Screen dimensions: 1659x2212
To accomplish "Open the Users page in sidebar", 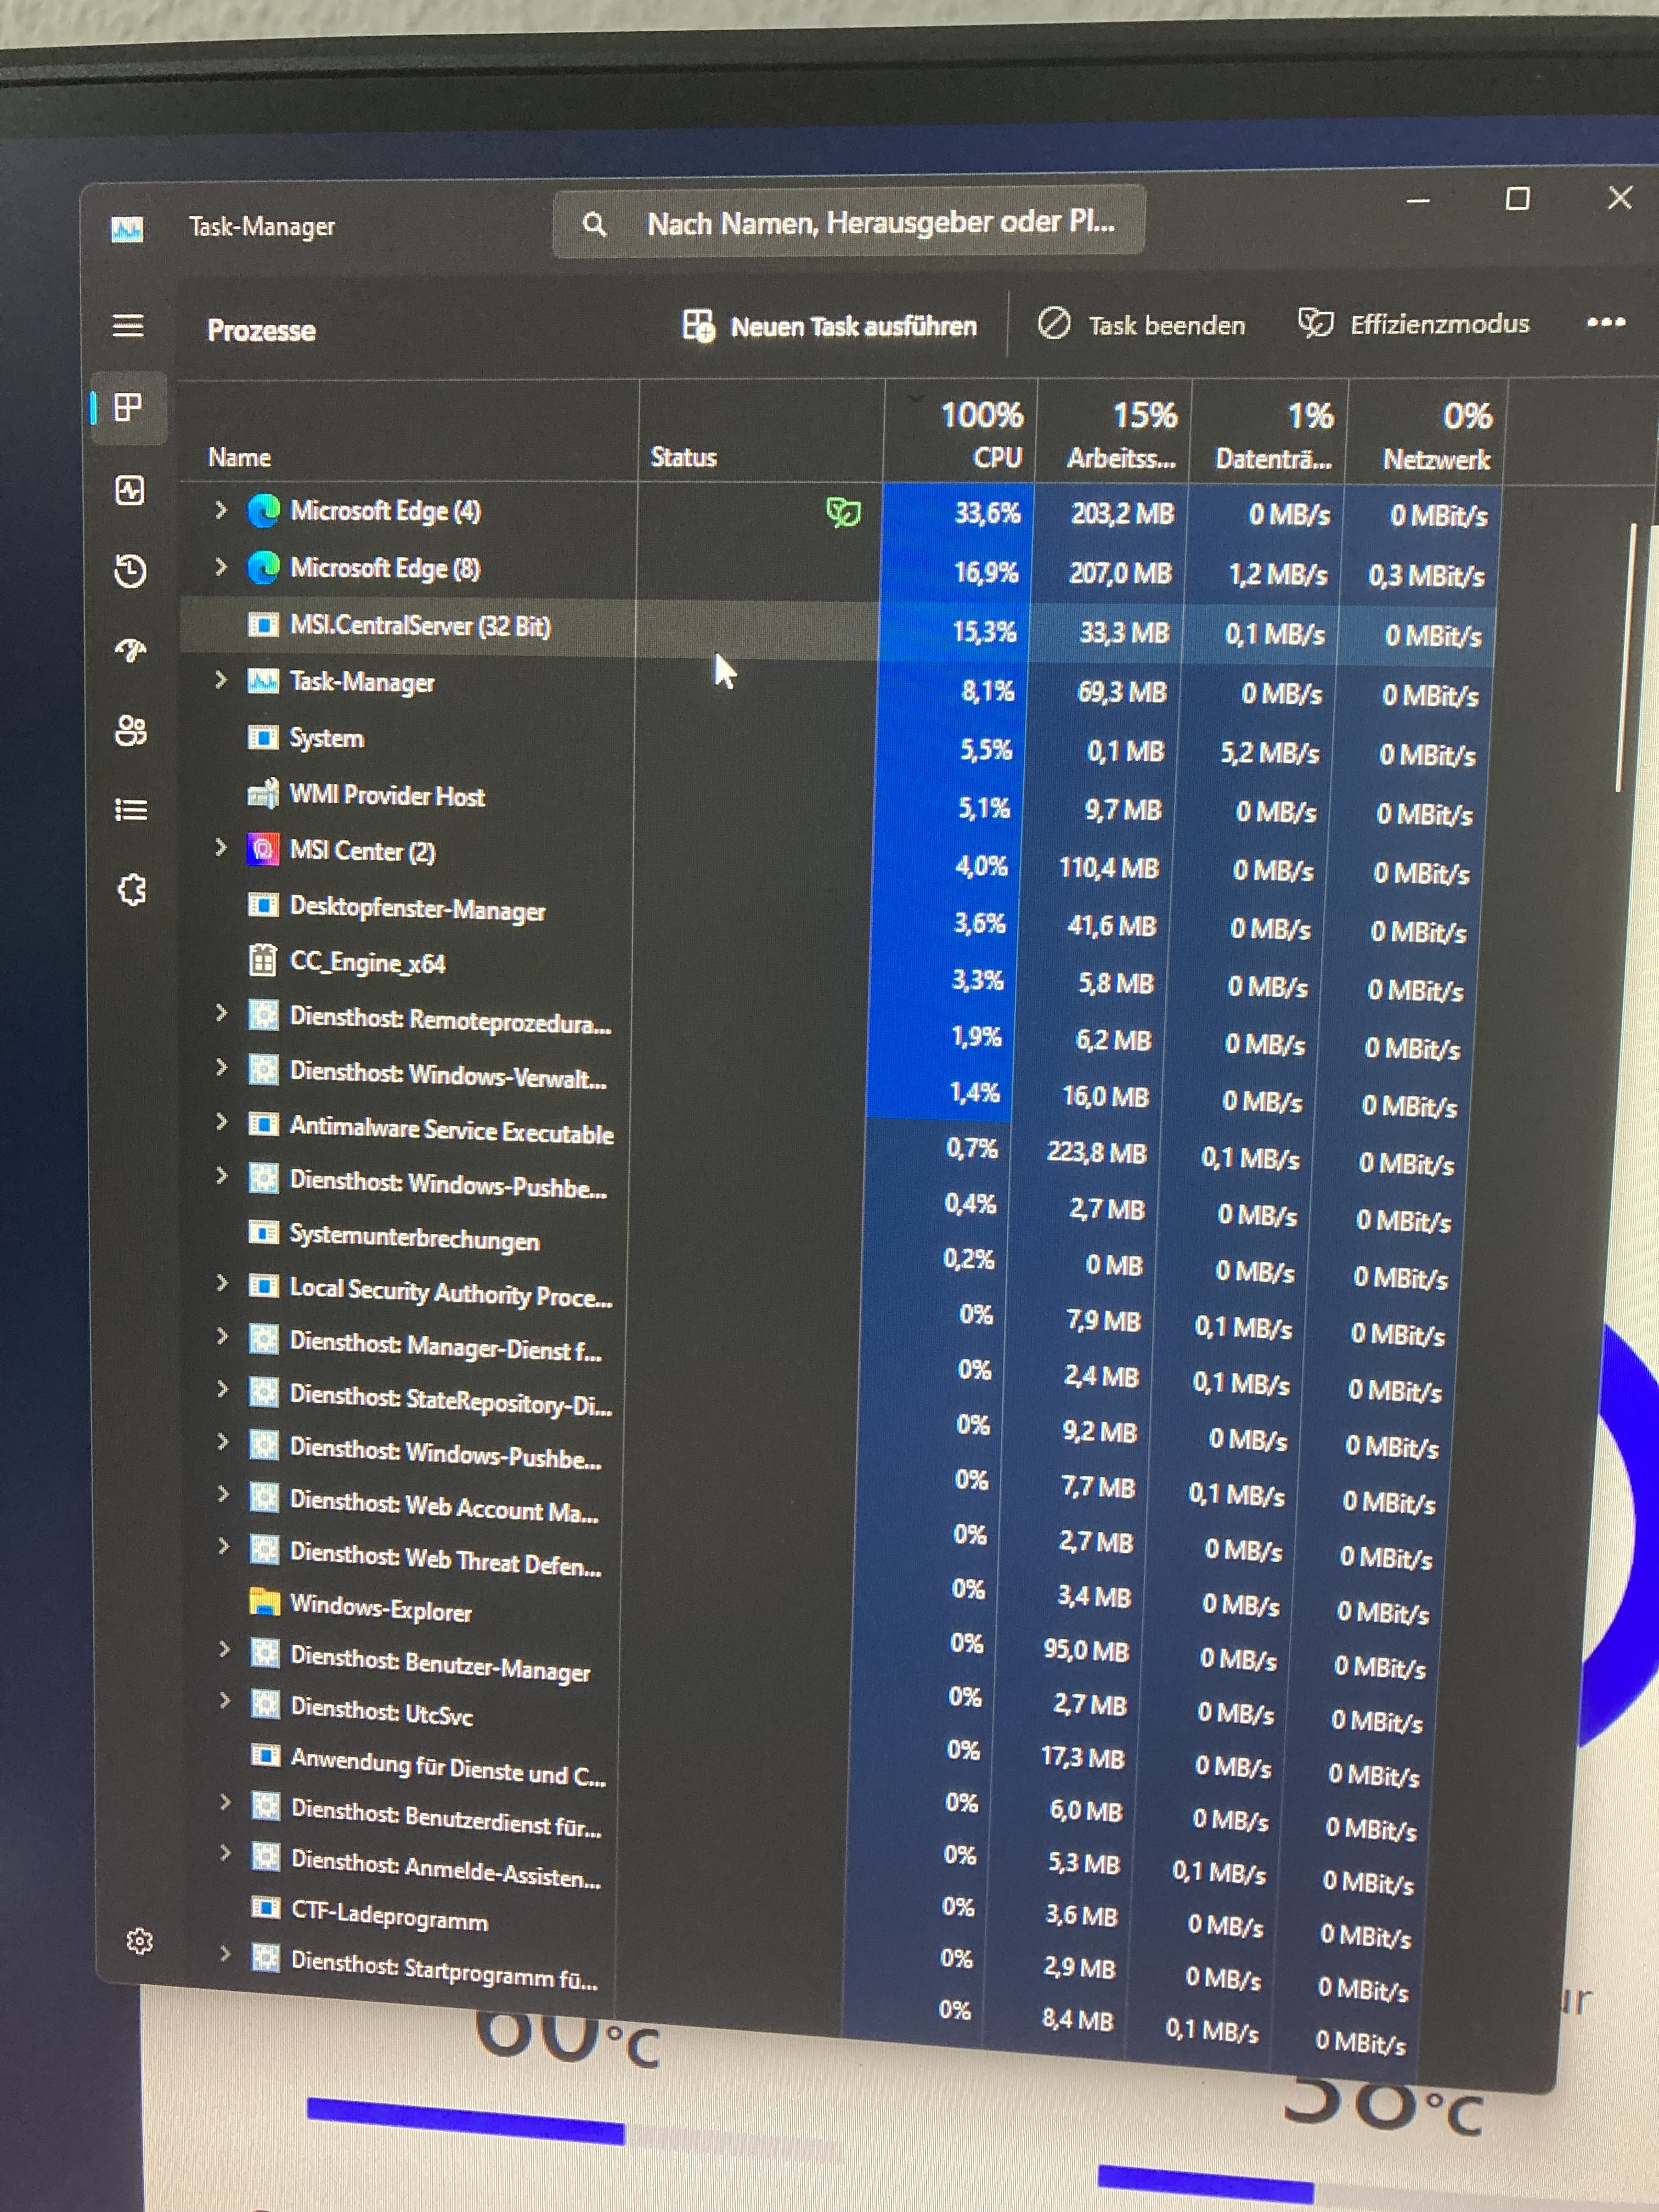I will pos(131,731).
